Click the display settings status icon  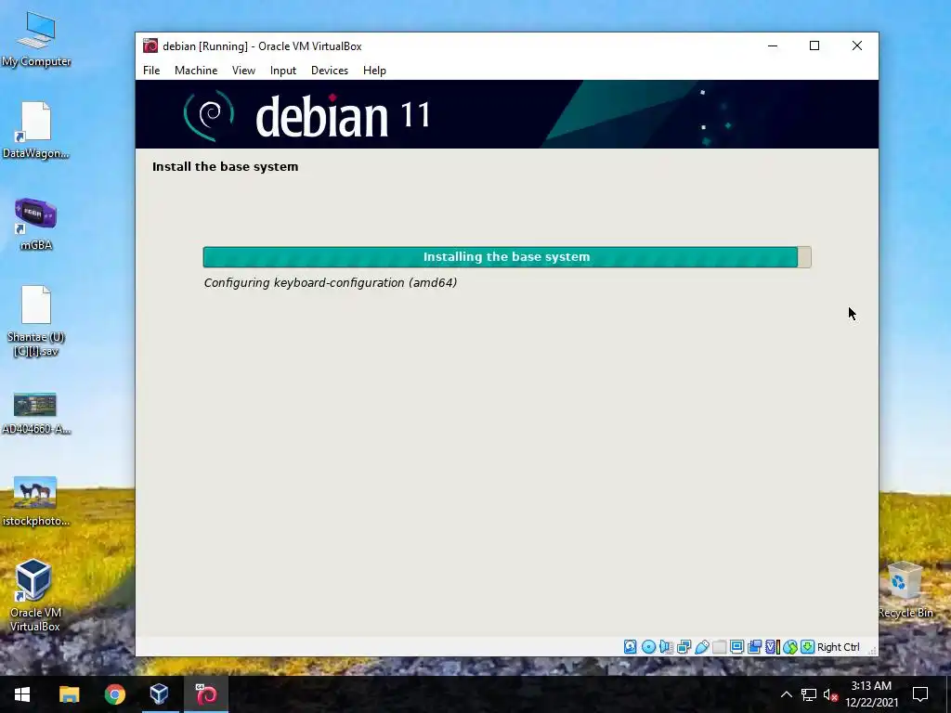click(736, 647)
